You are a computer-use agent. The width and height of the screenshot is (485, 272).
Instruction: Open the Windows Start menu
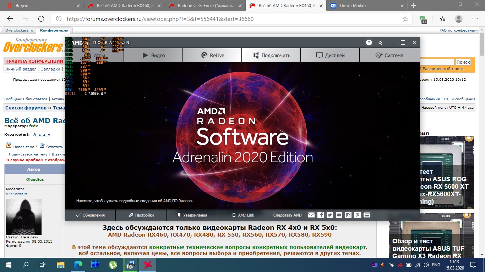[8, 265]
